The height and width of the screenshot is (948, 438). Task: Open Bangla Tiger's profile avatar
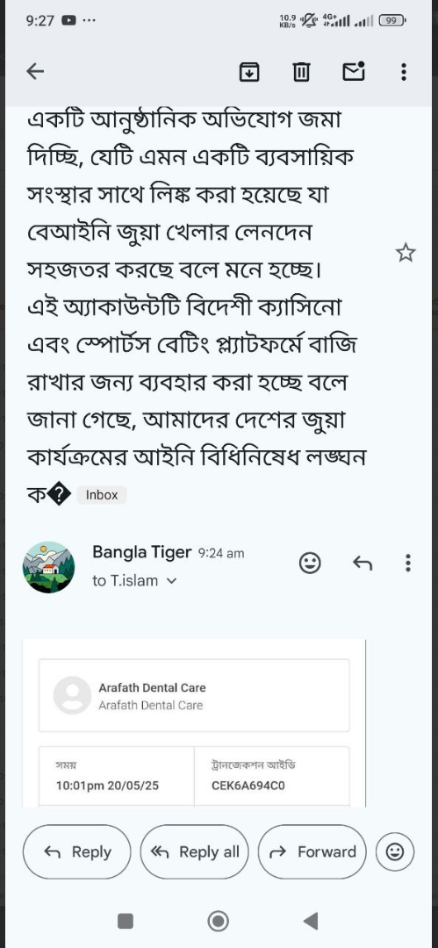pyautogui.click(x=49, y=567)
